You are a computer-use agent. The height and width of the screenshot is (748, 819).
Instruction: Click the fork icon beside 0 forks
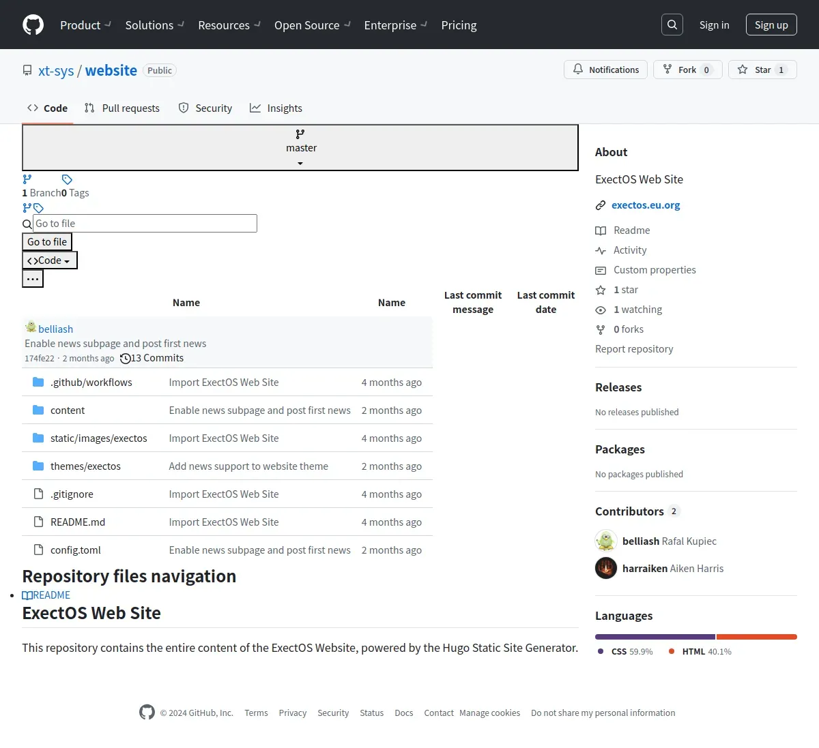pos(601,329)
